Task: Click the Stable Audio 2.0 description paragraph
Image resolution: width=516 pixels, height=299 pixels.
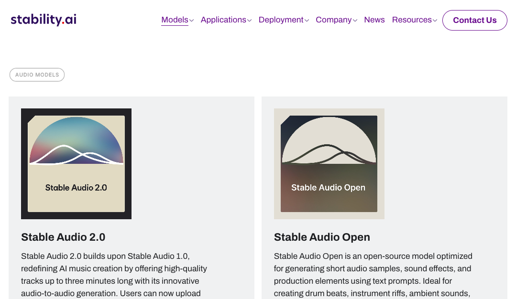Action: 114,275
